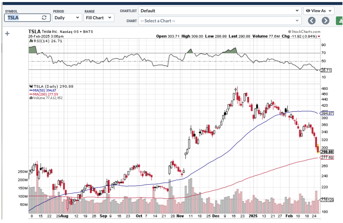The image size is (343, 223).
Task: Go to the previous chart arrow
Action: point(312,21)
